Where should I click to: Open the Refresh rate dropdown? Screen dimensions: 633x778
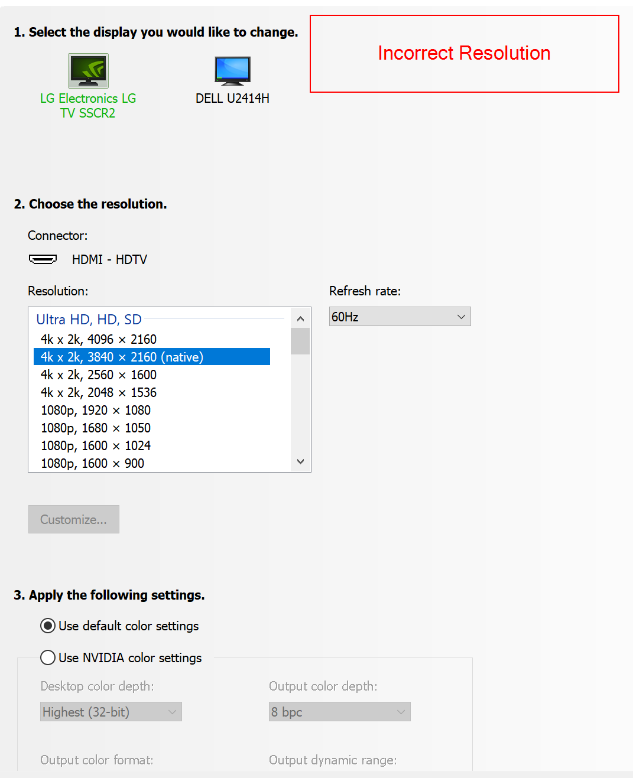tap(400, 316)
